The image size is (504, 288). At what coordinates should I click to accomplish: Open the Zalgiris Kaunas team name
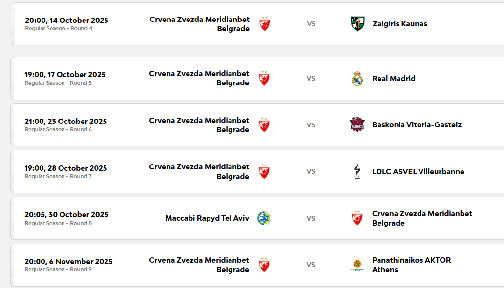pyautogui.click(x=399, y=24)
